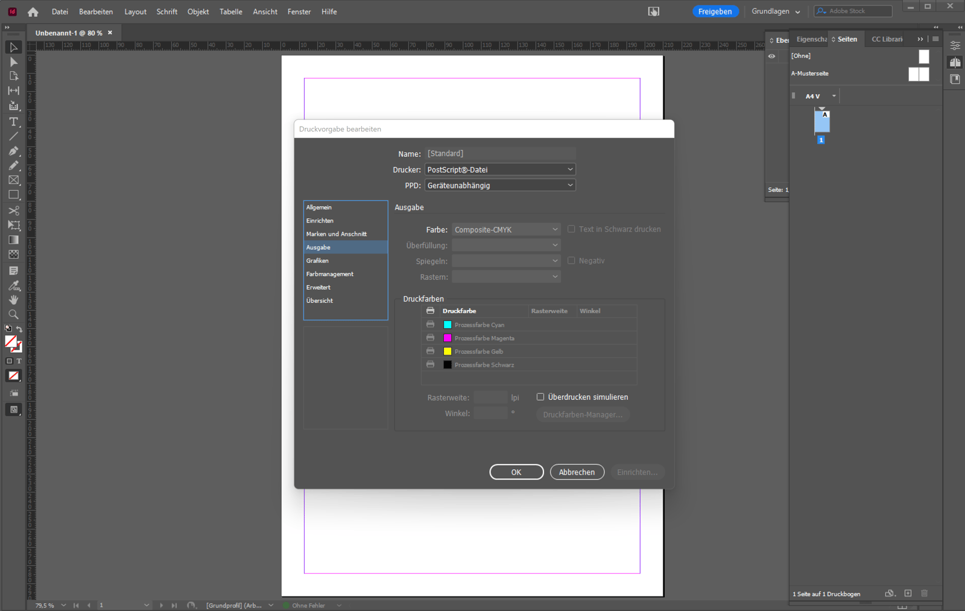Select the Hand tool

[x=13, y=300]
